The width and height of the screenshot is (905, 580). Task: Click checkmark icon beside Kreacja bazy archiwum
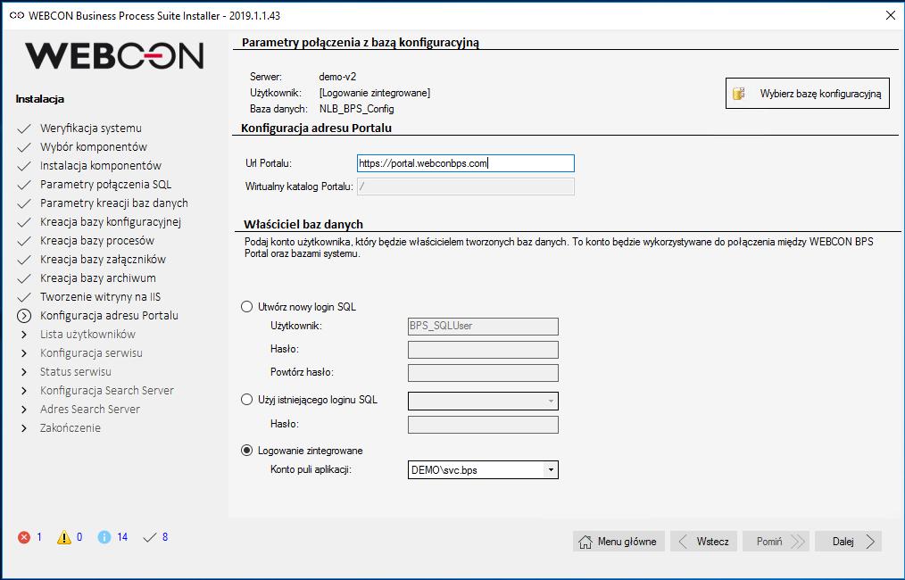(24, 278)
